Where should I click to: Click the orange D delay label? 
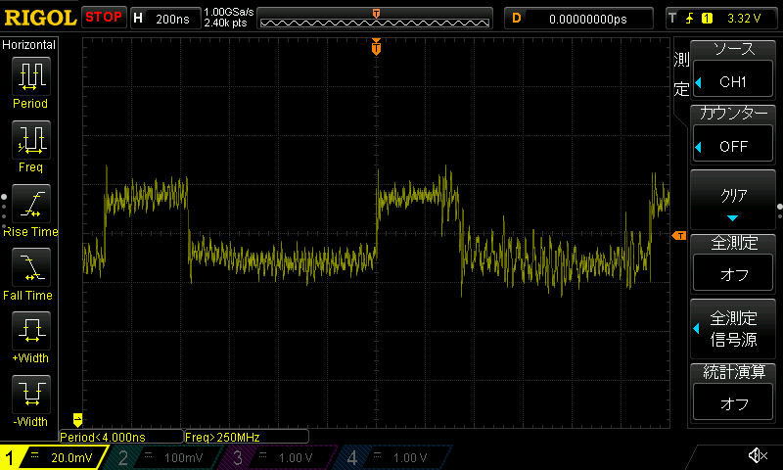[517, 19]
